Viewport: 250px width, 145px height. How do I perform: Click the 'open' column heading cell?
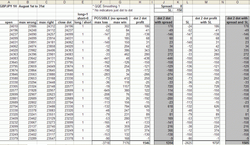[x=9, y=22]
